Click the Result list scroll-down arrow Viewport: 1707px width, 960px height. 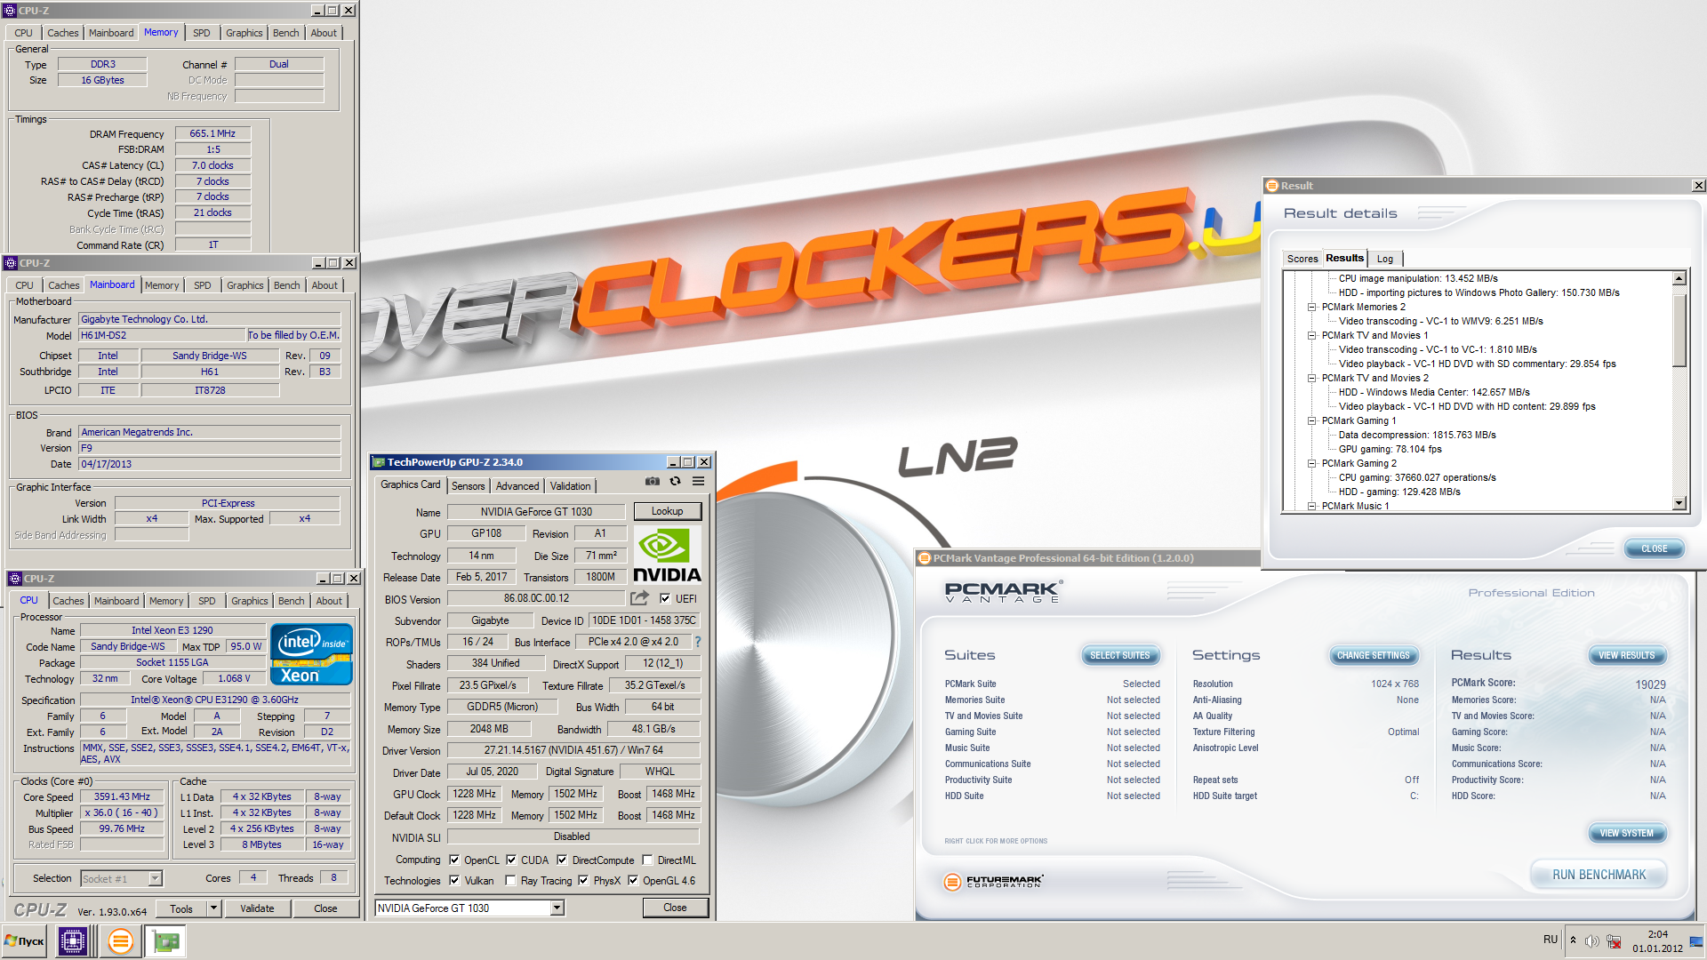(x=1679, y=503)
